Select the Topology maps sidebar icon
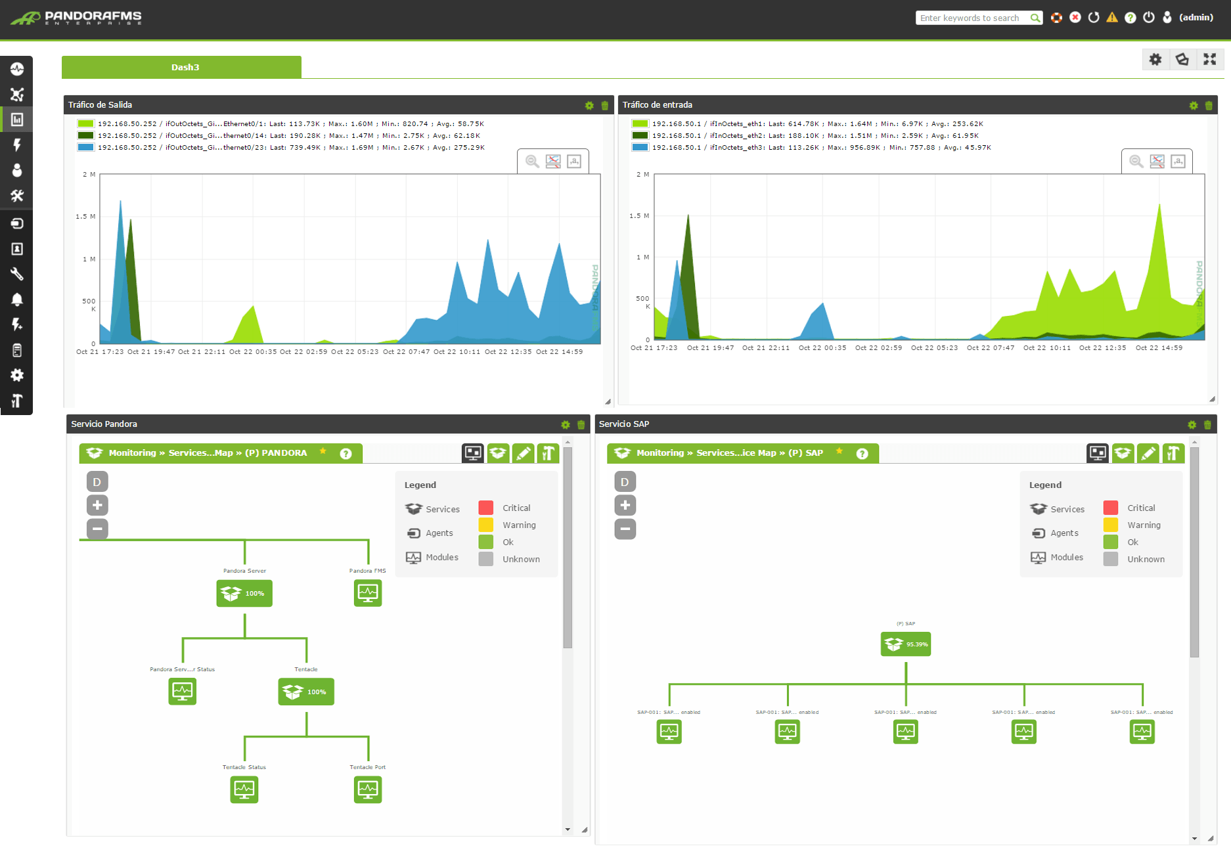 pyautogui.click(x=16, y=94)
